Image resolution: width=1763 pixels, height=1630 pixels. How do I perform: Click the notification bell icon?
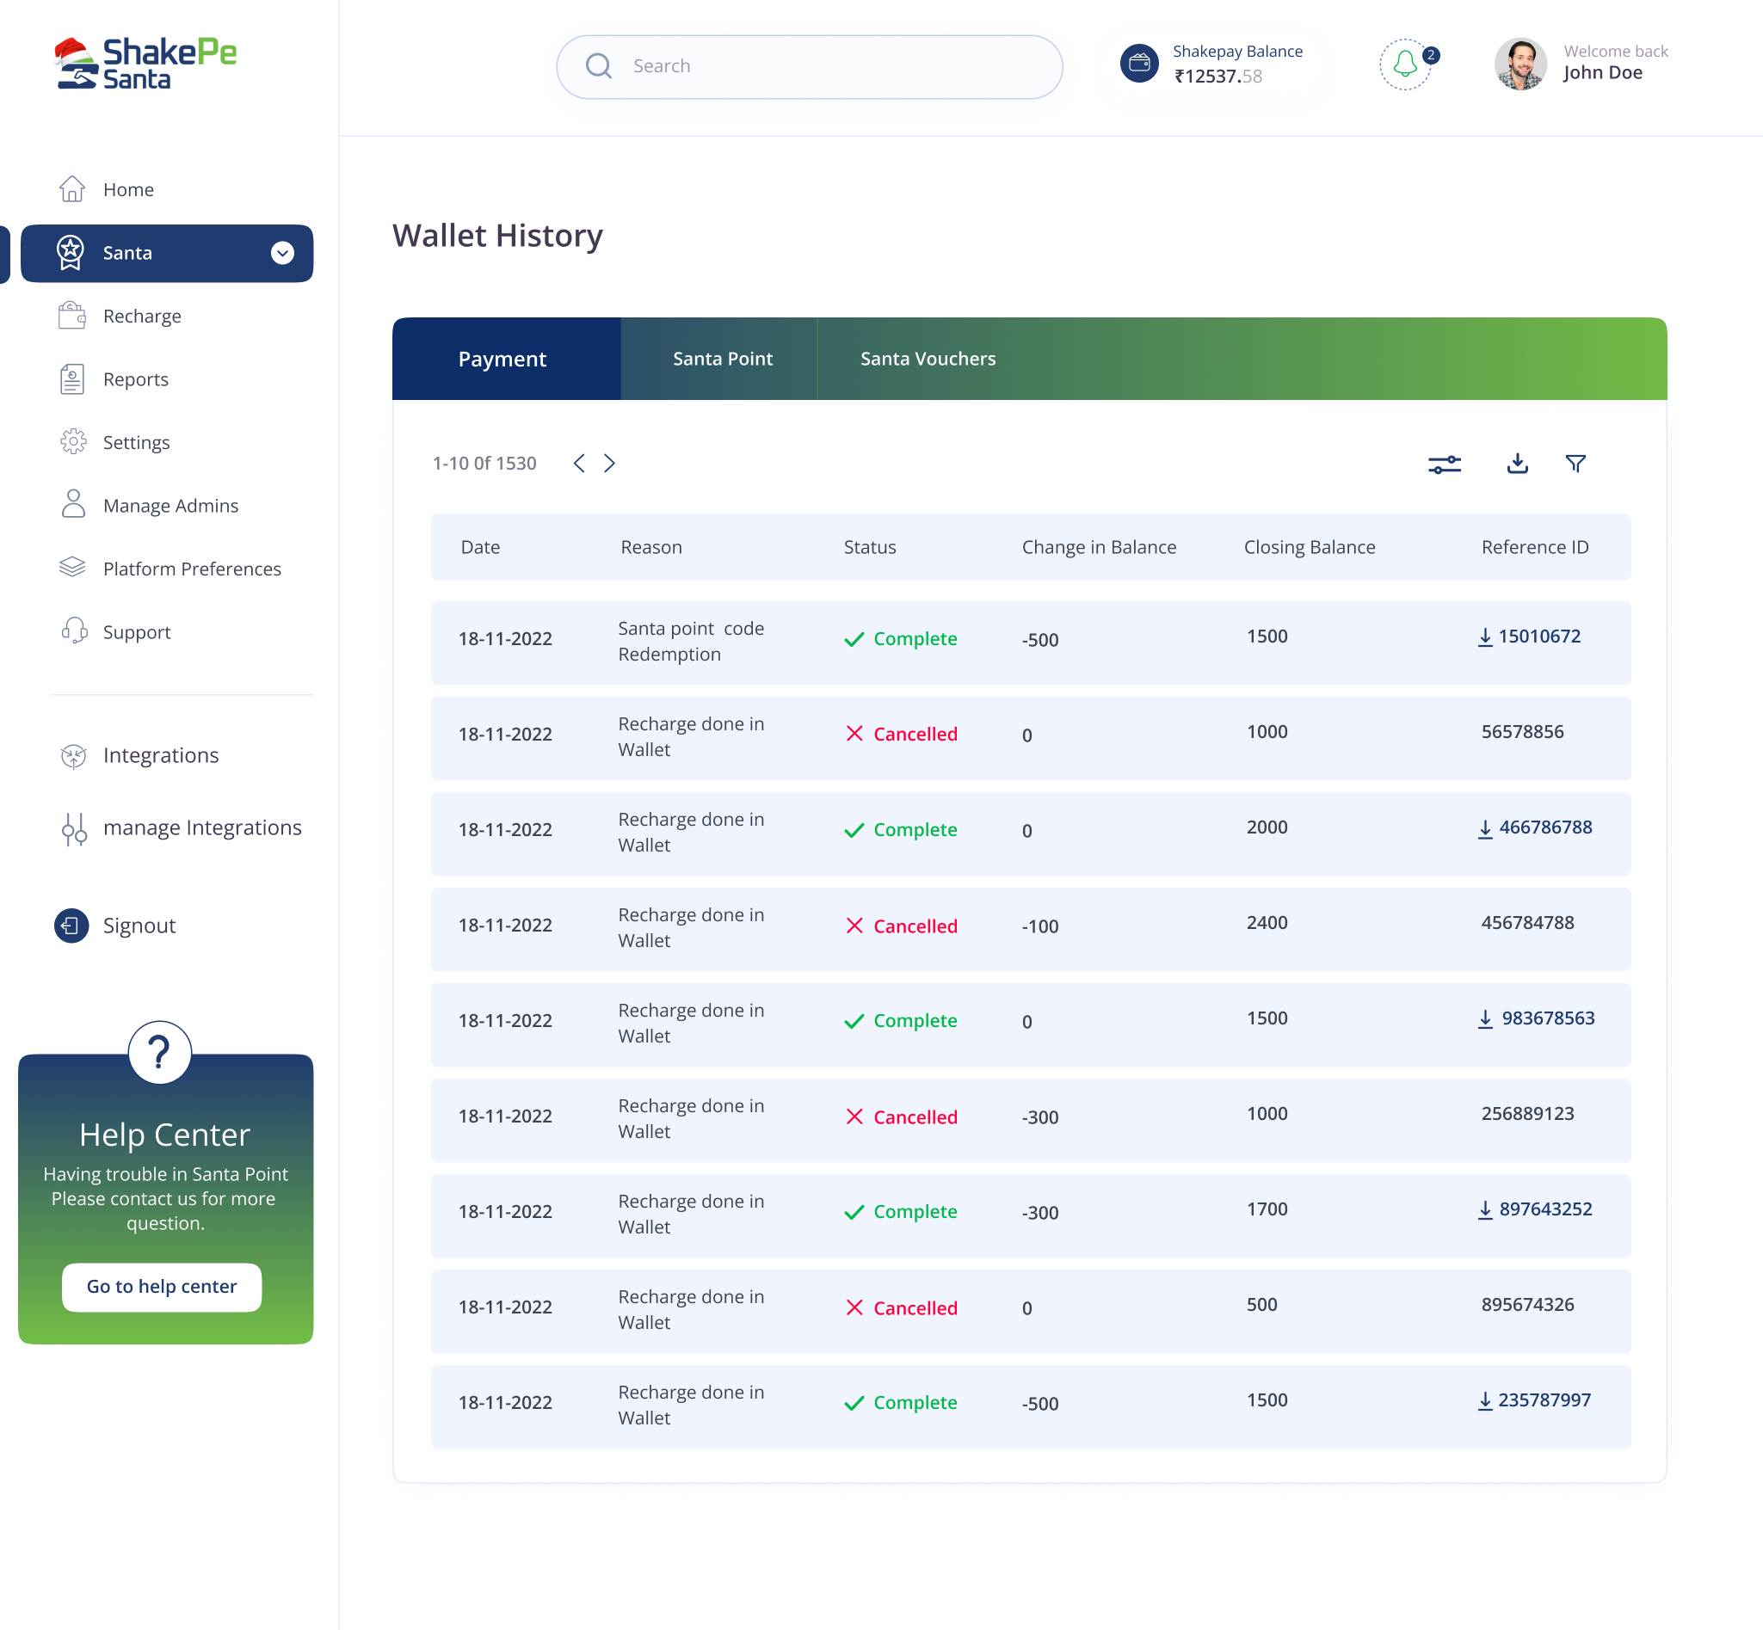click(x=1405, y=65)
